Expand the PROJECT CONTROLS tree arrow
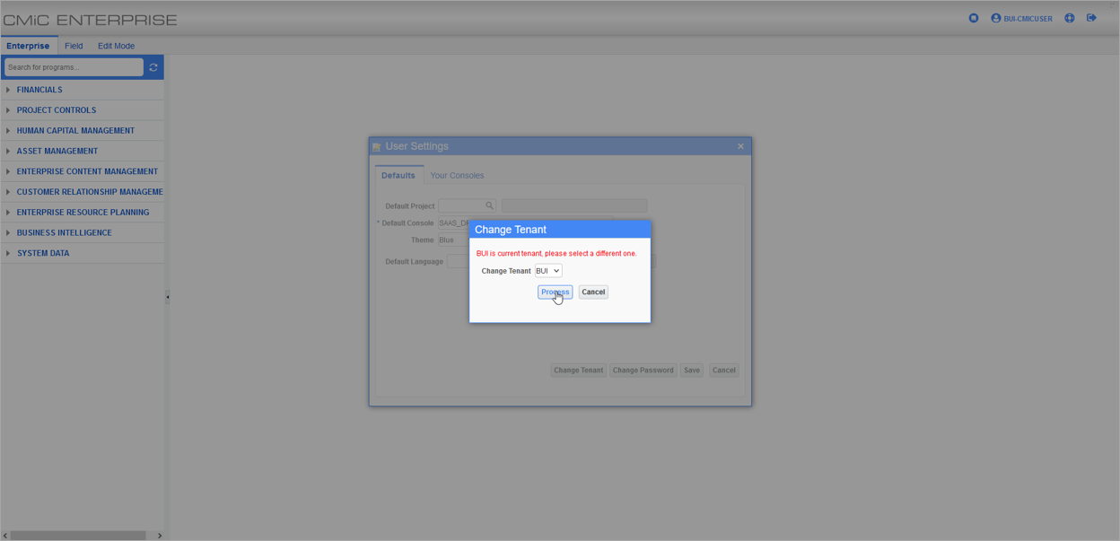1120x541 pixels. (8, 110)
